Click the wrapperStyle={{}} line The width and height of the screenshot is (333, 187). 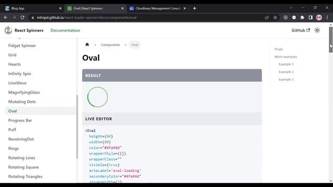point(108,153)
